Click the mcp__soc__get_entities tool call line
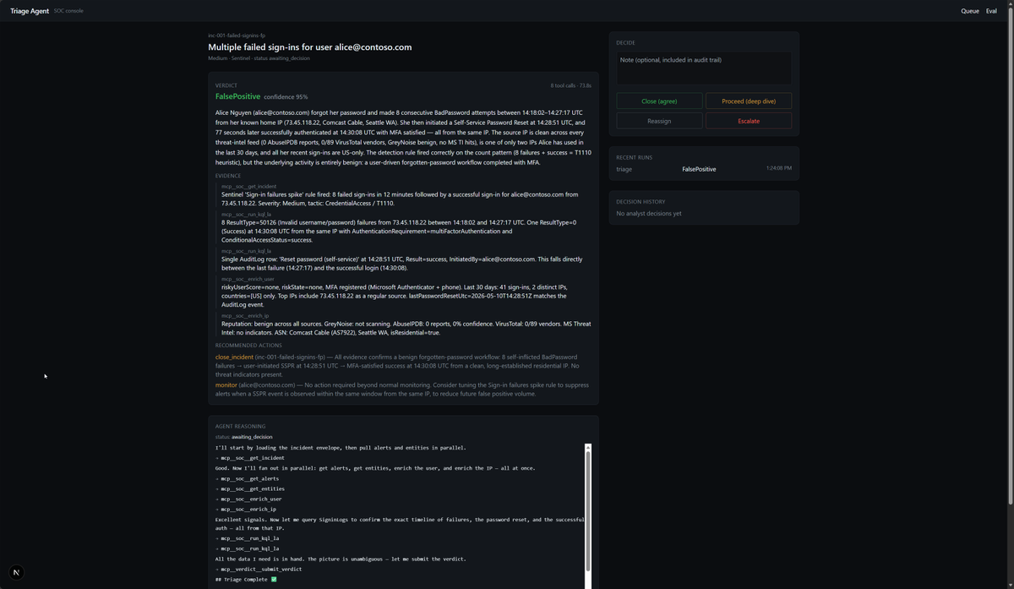This screenshot has width=1014, height=589. click(251, 488)
